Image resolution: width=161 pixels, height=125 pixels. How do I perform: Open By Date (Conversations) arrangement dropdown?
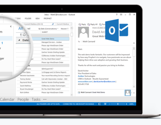(x=48, y=29)
